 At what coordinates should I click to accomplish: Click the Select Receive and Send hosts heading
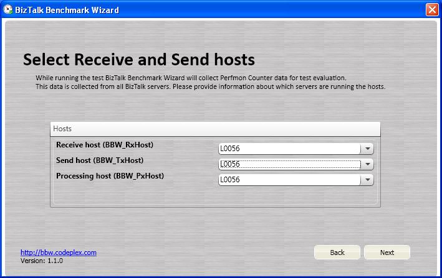point(139,60)
